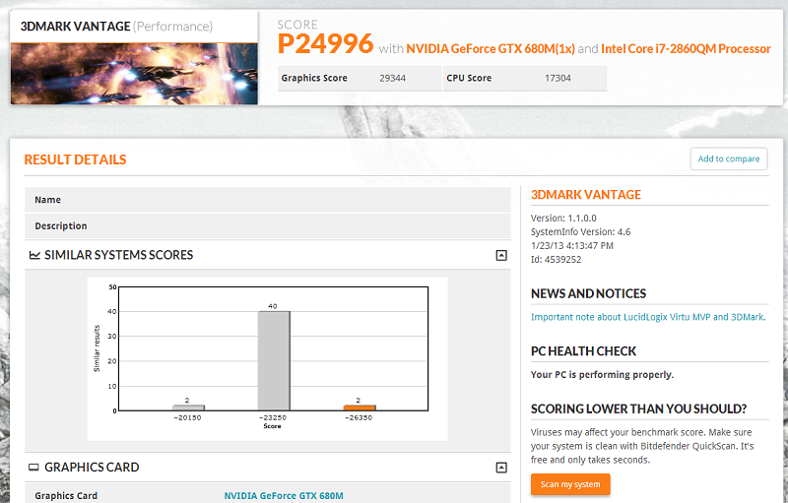The height and width of the screenshot is (503, 788).
Task: Click the chart icon beside Similar Systems Scores
Action: [34, 256]
